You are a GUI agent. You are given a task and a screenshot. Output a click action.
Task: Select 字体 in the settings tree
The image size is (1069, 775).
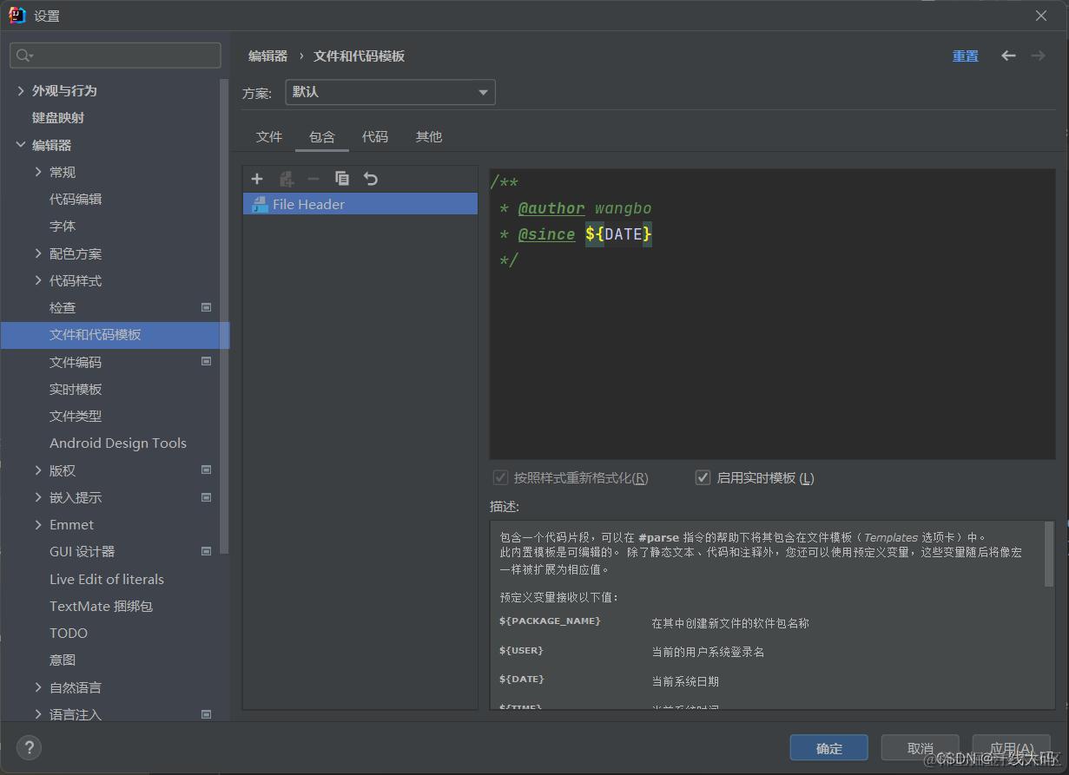pos(63,226)
